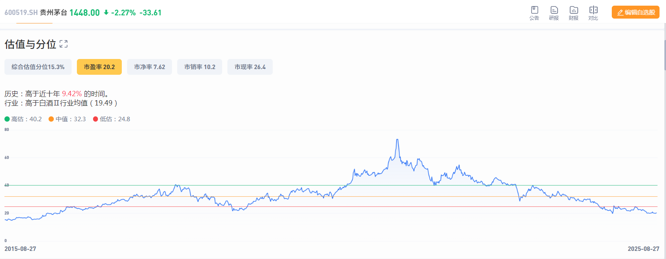Viewport: 666px width, 259px height.
Task: Click the vertical scrollbar on the right edge
Action: [664, 55]
